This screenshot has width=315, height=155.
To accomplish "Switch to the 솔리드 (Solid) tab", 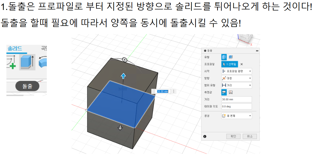I will click(15, 48).
